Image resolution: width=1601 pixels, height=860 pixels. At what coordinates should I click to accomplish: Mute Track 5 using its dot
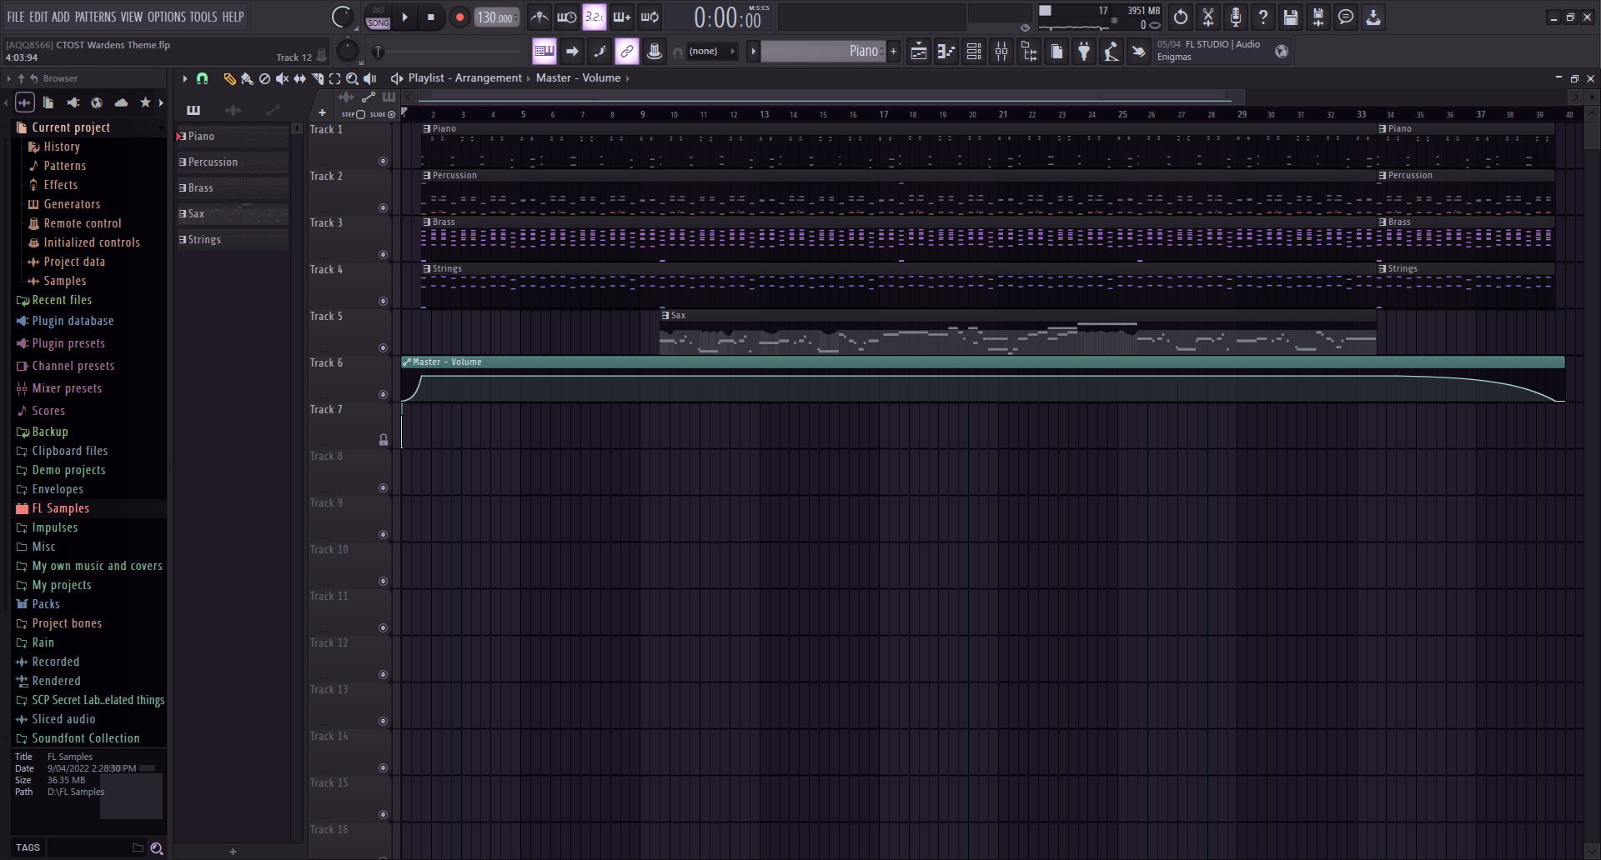point(384,348)
